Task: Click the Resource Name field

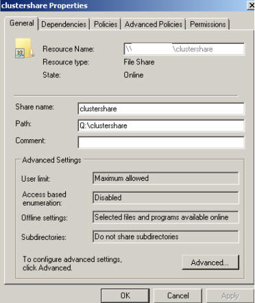Action: click(x=184, y=49)
